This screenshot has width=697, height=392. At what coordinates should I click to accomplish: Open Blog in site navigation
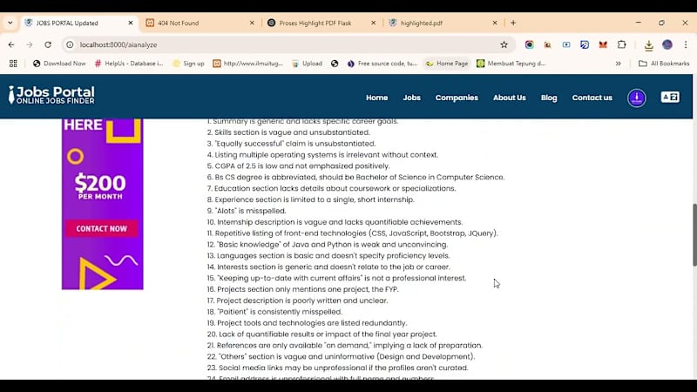coord(549,98)
